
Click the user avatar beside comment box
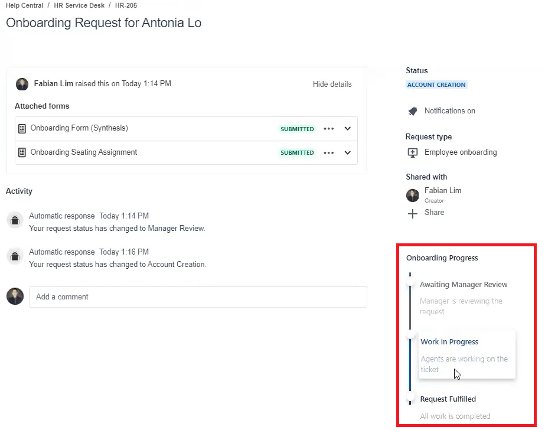tap(15, 296)
